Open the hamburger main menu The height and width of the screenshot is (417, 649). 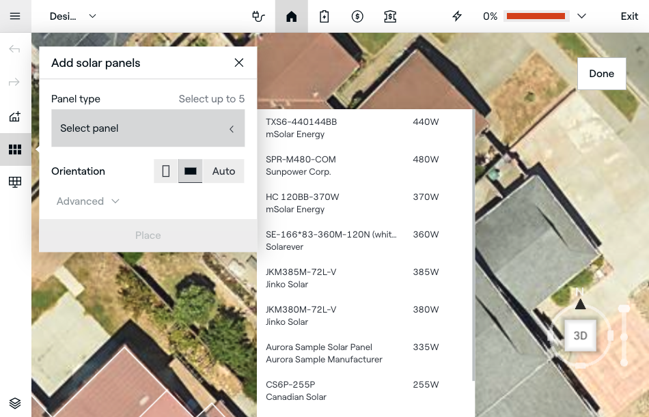[15, 16]
